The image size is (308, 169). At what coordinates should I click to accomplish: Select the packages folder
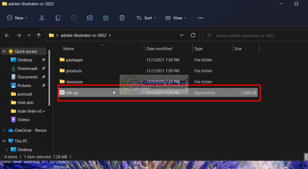pyautogui.click(x=74, y=60)
